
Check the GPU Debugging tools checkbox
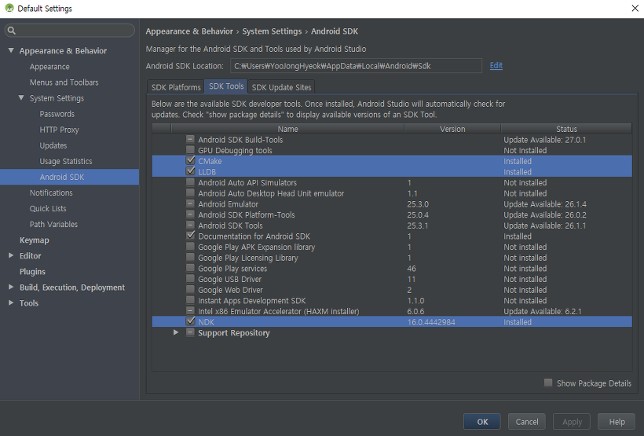click(190, 150)
